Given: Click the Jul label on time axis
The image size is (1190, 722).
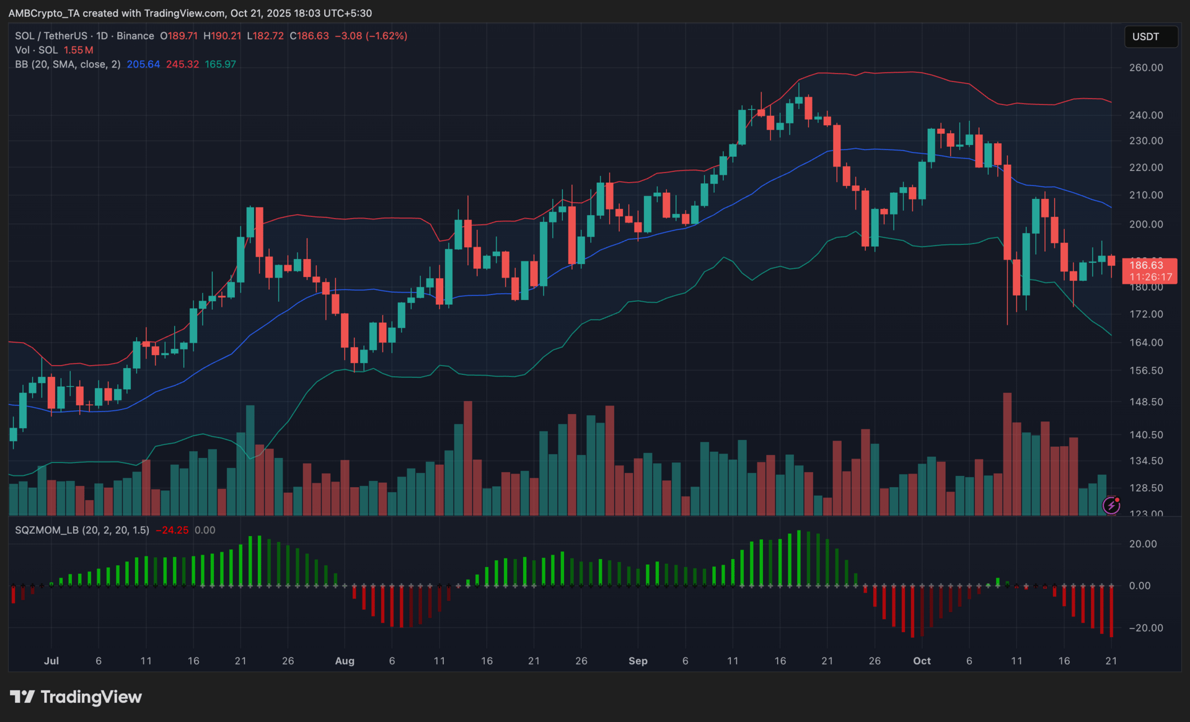Looking at the screenshot, I should (x=51, y=661).
